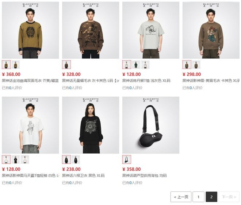Viewport: 241px width, 205px height.
Task: Open the 黑神话六根卫衣 黑色 title link
Action: pyautogui.click(x=83, y=175)
